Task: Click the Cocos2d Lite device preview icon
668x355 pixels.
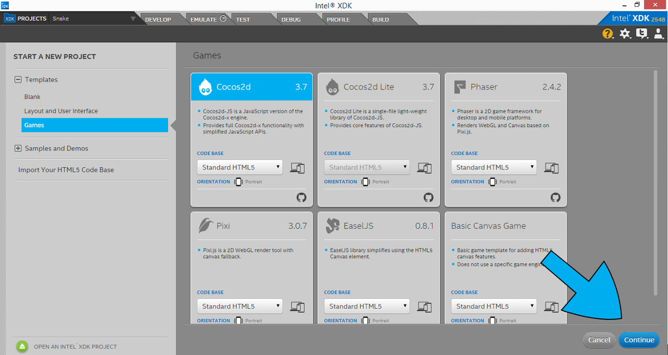Action: pyautogui.click(x=425, y=167)
